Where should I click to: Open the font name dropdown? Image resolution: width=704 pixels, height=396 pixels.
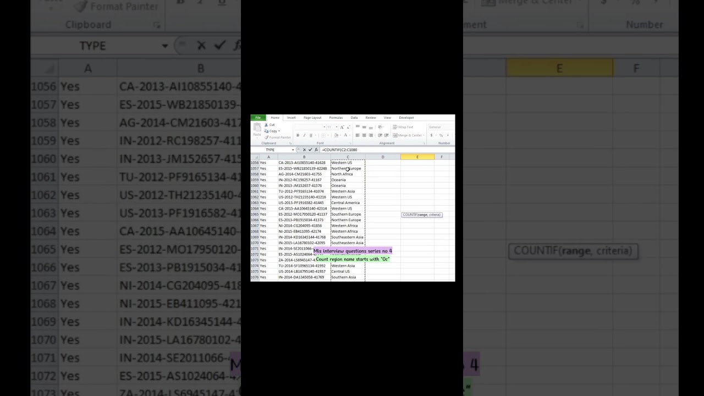[324, 127]
